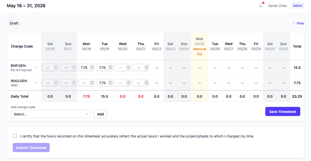Click stepper arrows on BNP.GEN Sat 05/16
311x161 pixels.
(x=56, y=68)
